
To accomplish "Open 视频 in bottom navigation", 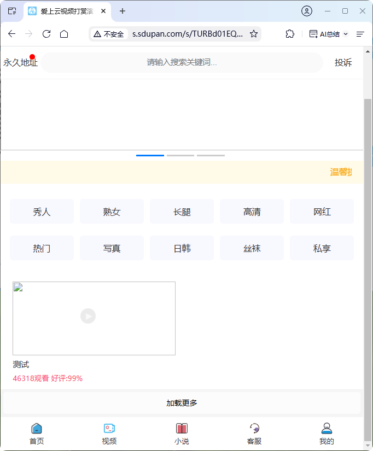I will [x=109, y=434].
